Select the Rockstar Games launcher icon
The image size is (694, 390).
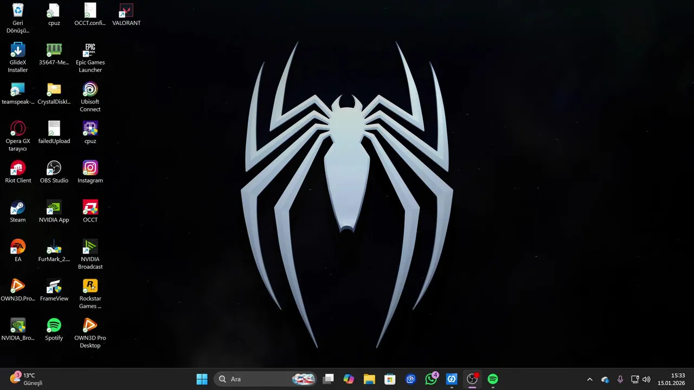tap(90, 294)
